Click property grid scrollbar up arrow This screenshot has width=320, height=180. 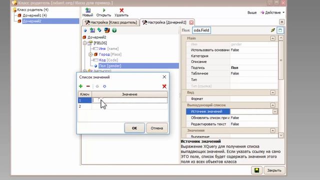(x=281, y=38)
